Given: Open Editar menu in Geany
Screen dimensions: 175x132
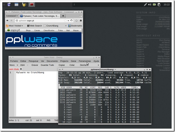Looking at the screenshot, I should (x=23, y=61).
